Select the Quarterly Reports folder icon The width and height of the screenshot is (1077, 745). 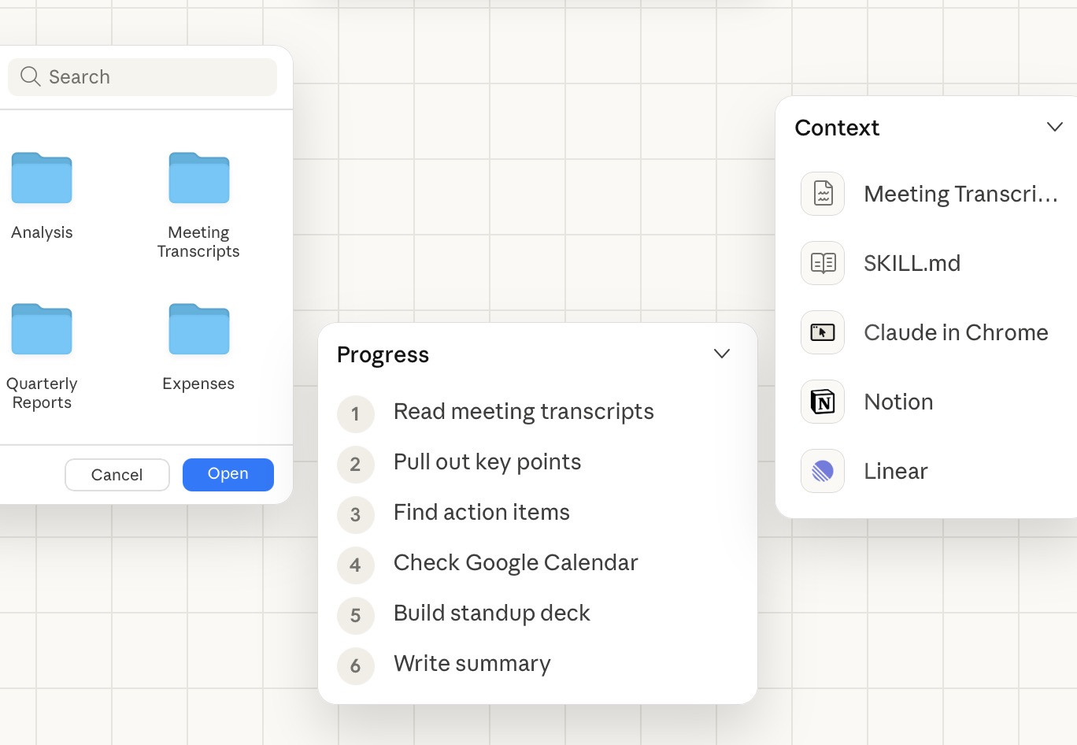[x=42, y=330]
